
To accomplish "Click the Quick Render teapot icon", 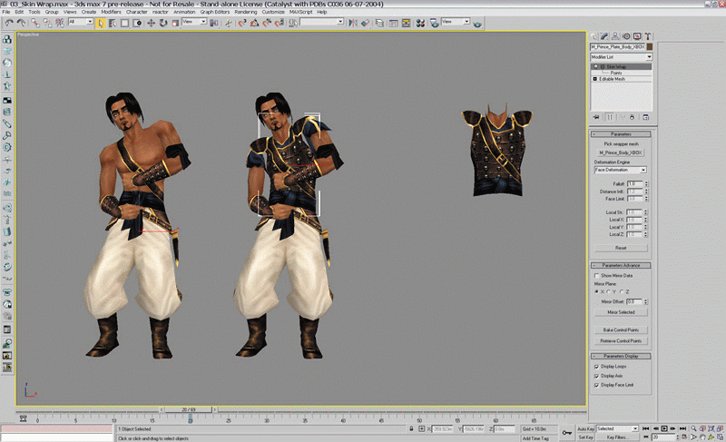I will (x=478, y=23).
